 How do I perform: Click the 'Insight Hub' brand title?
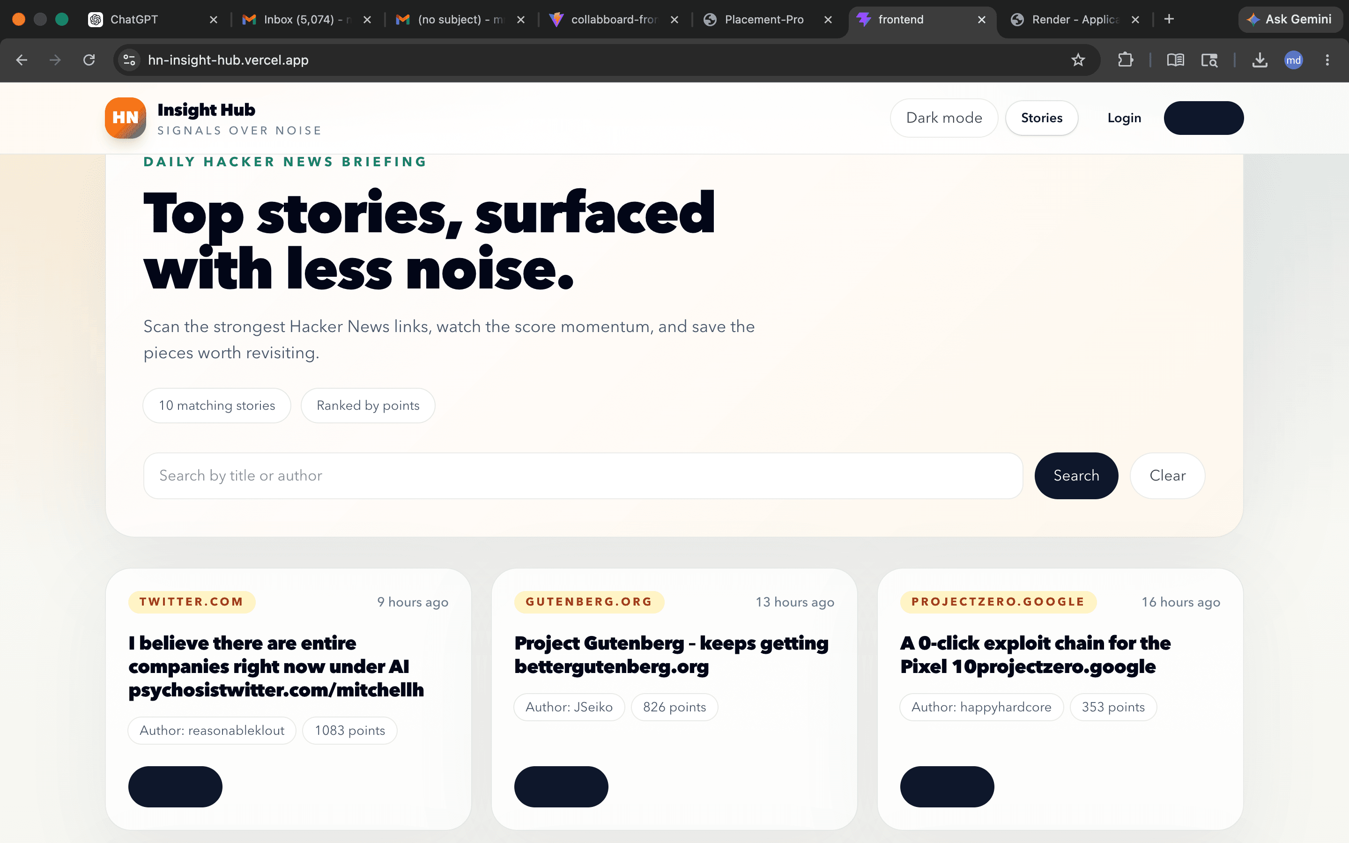click(206, 110)
